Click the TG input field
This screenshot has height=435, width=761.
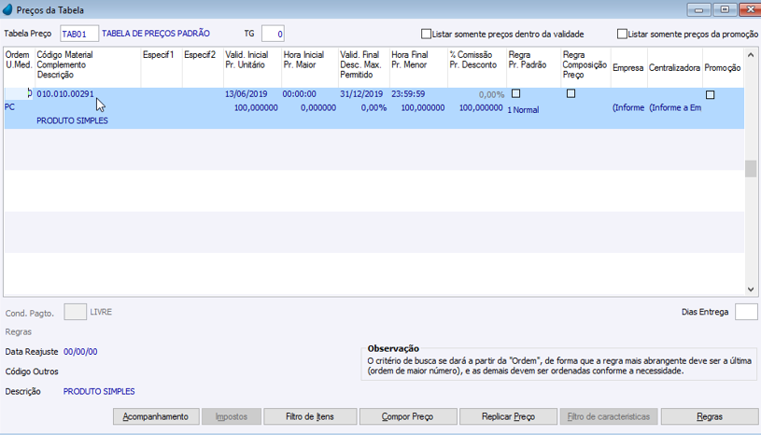tap(273, 34)
